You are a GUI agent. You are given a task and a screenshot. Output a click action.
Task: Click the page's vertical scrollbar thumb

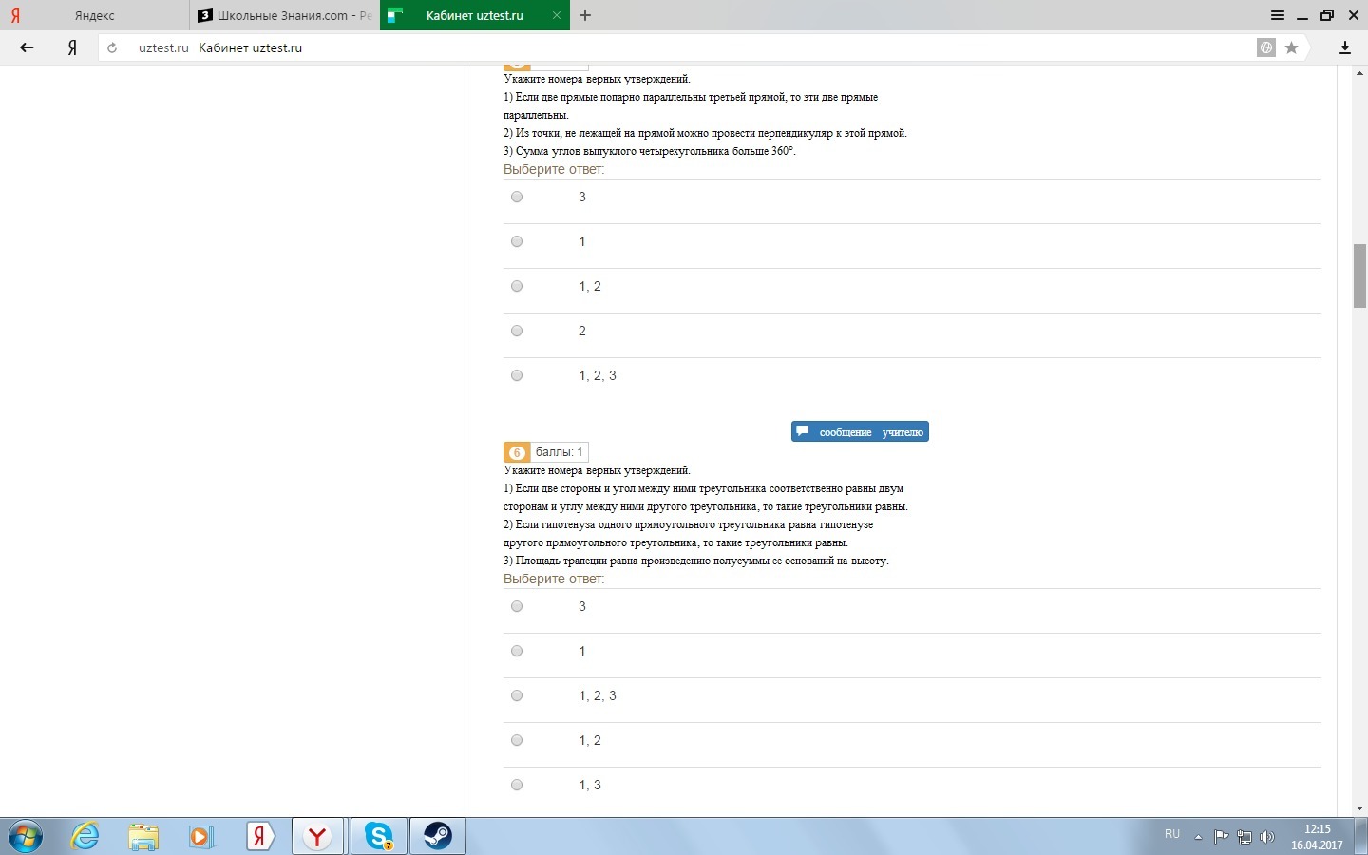[1359, 275]
